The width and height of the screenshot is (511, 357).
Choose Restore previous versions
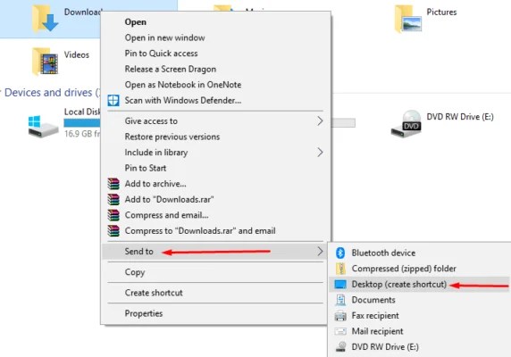point(215,137)
